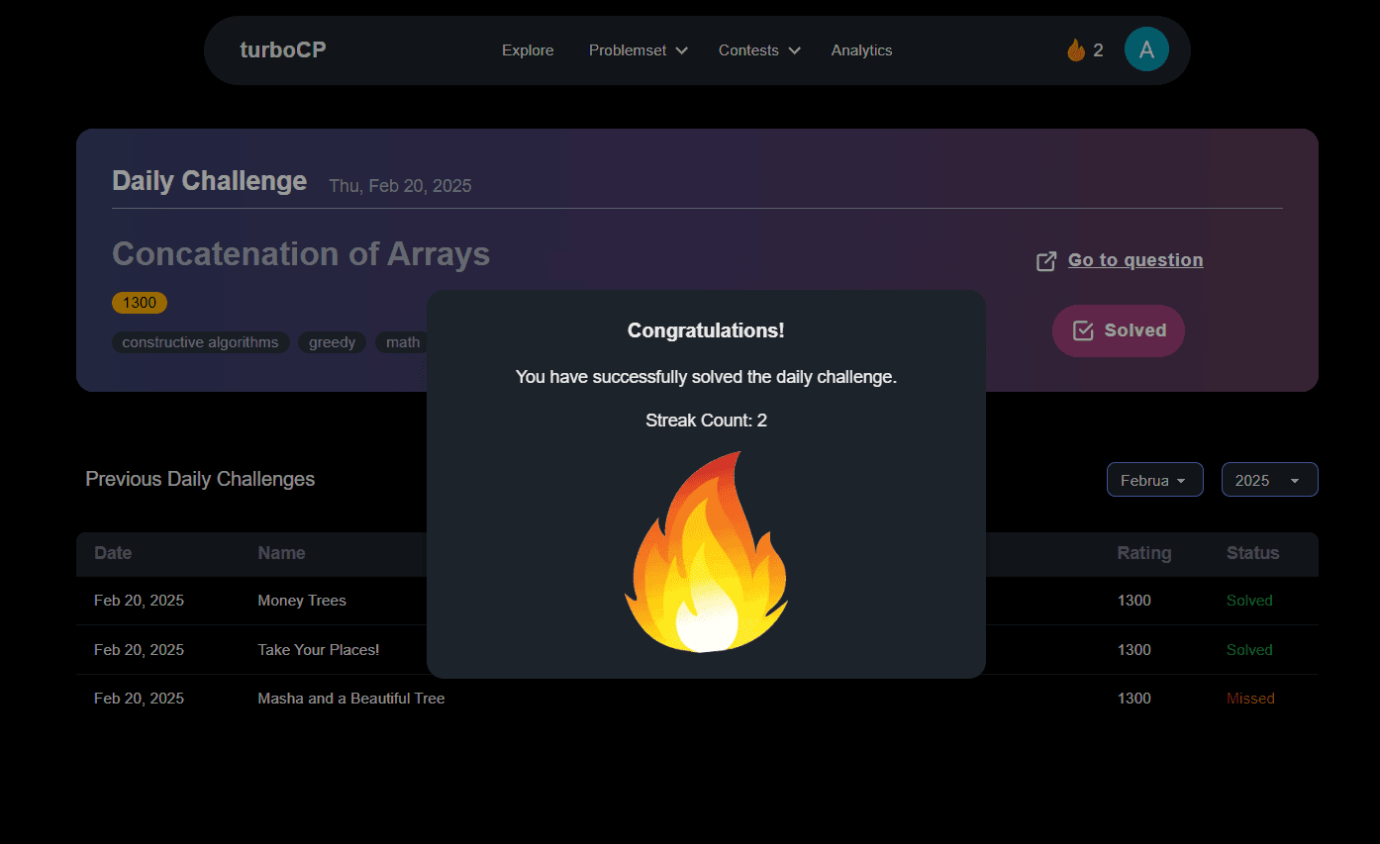Open the Analytics page

861,50
